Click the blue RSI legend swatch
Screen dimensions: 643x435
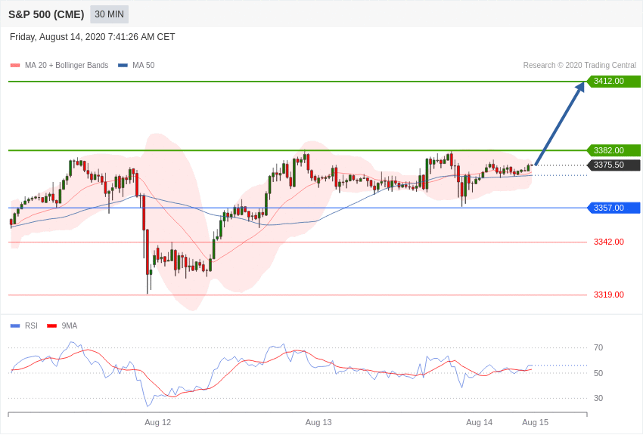tap(15, 325)
